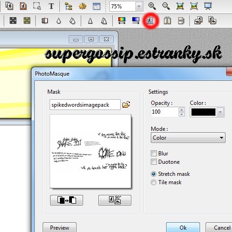Click the Show selection toolbar icon

(x=37, y=6)
